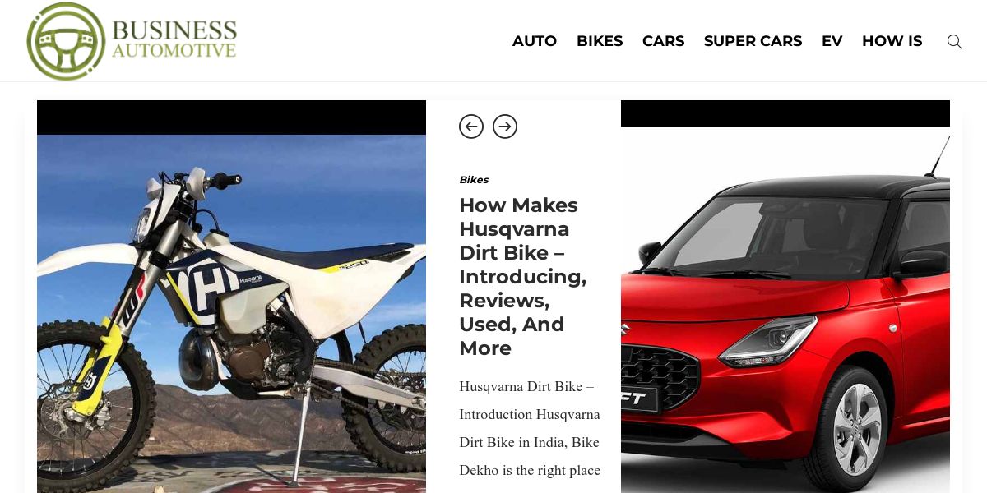Open the EV menu item
Screen dimensions: 987x493
[832, 41]
